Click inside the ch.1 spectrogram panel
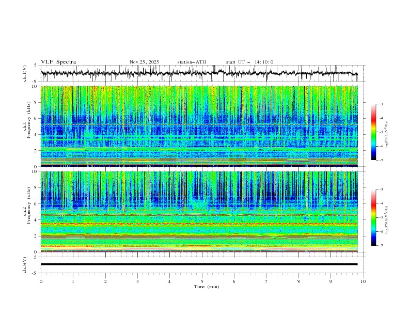This screenshot has width=409, height=316. tap(199, 126)
